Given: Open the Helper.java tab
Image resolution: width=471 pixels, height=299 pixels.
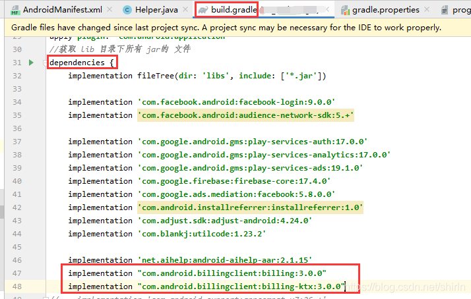Looking at the screenshot, I should [x=156, y=10].
